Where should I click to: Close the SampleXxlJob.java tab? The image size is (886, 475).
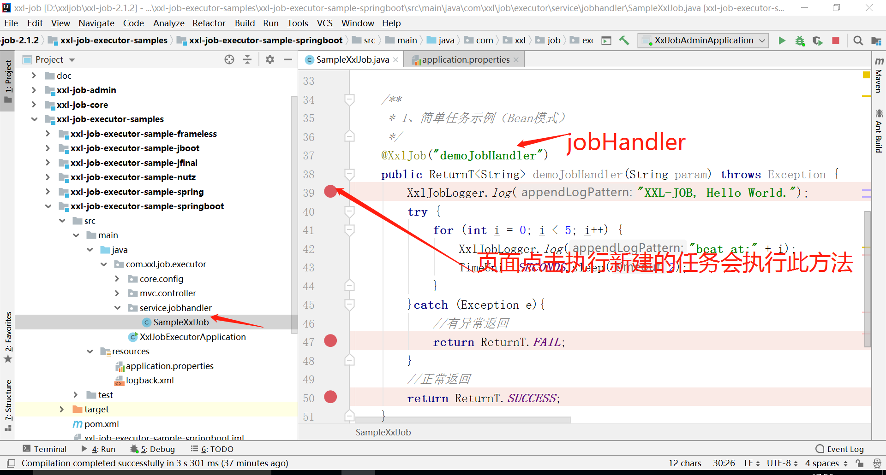pyautogui.click(x=396, y=60)
